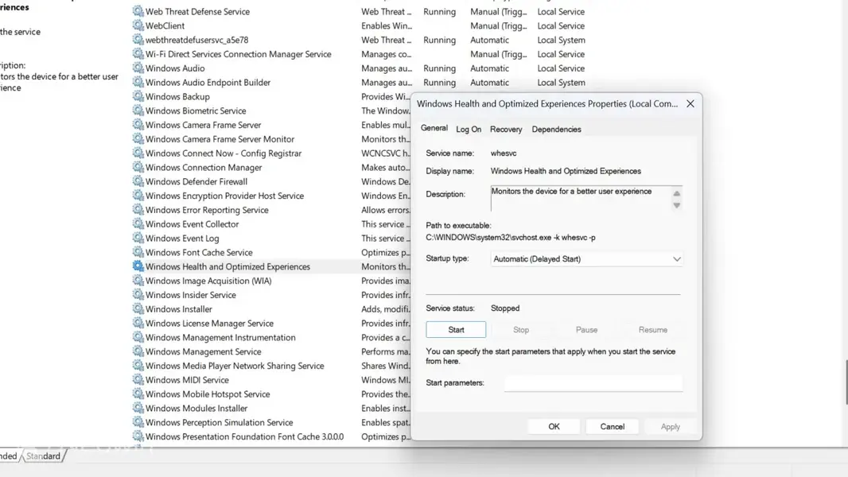Click the gear icon for Windows Audio Endpoint Builder

pyautogui.click(x=138, y=82)
